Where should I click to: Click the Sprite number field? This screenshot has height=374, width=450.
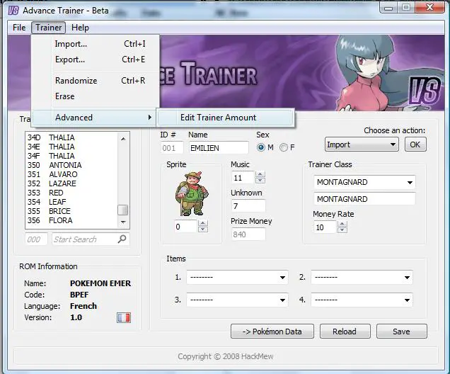tap(185, 227)
